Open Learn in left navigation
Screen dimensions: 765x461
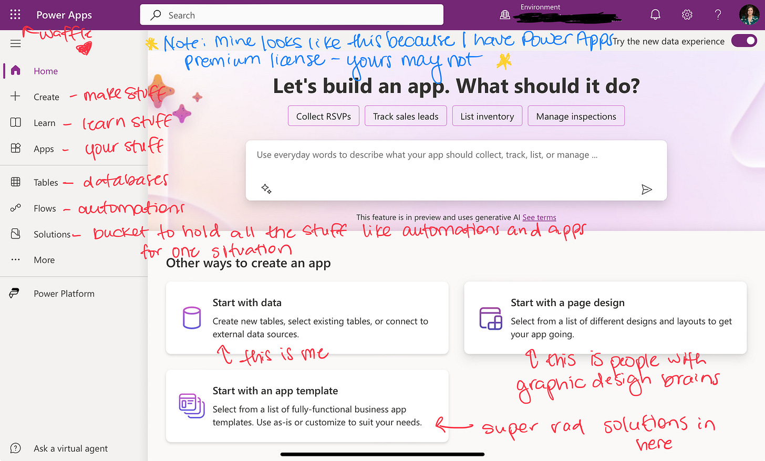(44, 123)
